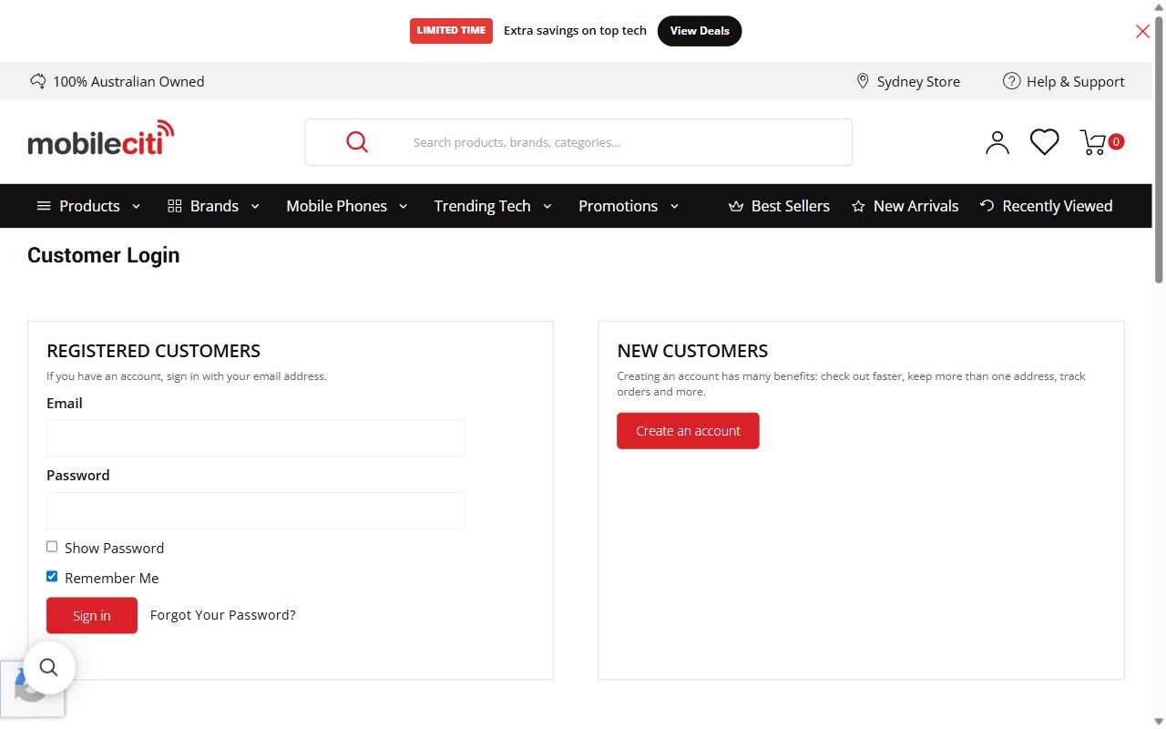Select the Sydney Store location pin

pyautogui.click(x=863, y=81)
